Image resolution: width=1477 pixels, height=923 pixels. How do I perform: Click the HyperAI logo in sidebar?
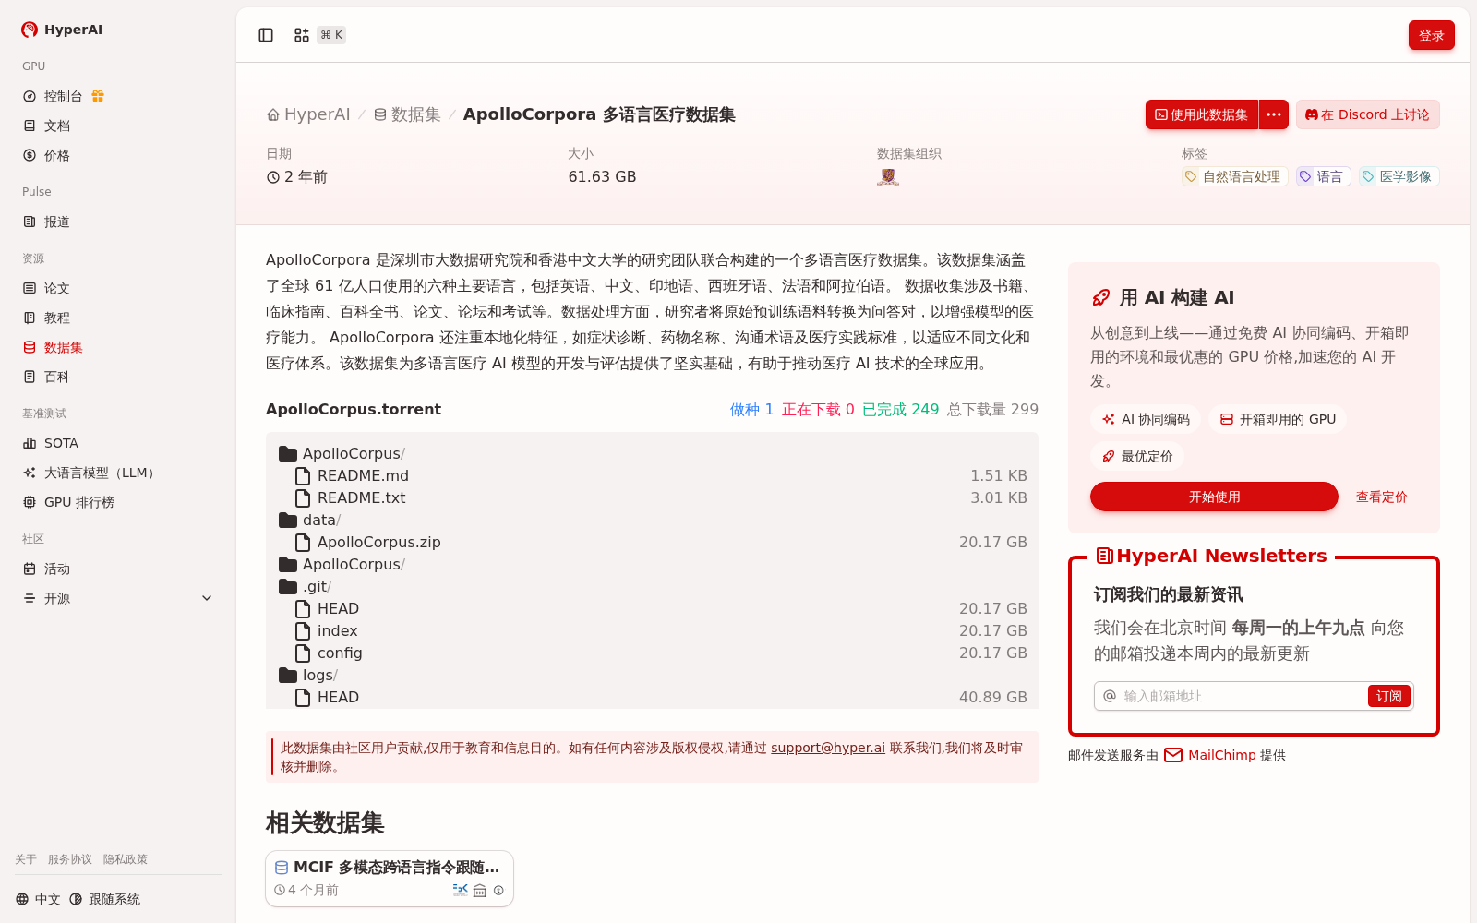[62, 30]
